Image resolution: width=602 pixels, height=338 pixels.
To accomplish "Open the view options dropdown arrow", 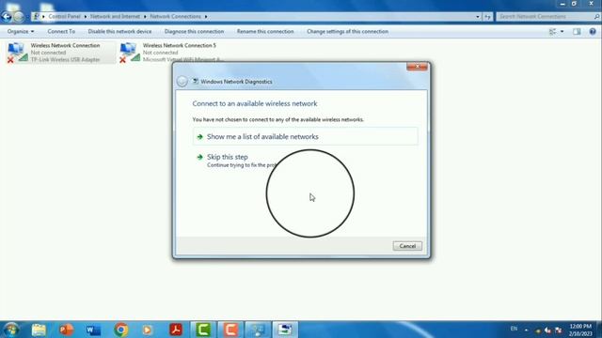I will click(562, 31).
